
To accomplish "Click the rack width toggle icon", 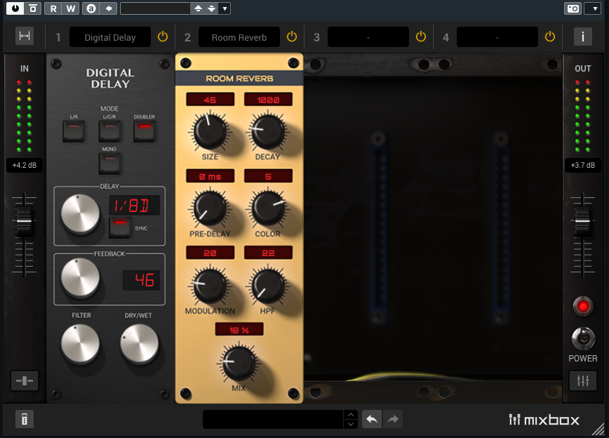I will (x=25, y=36).
